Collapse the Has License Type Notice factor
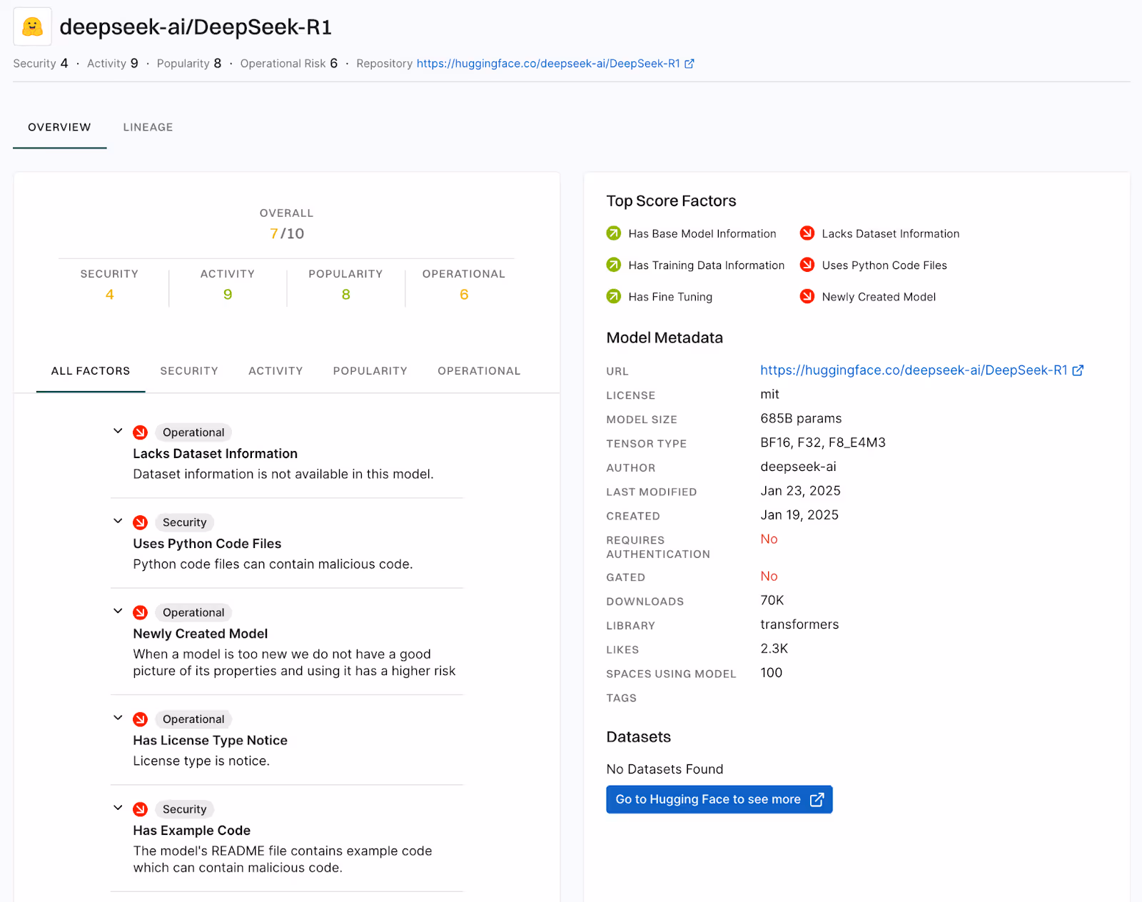The image size is (1142, 902). click(x=118, y=718)
